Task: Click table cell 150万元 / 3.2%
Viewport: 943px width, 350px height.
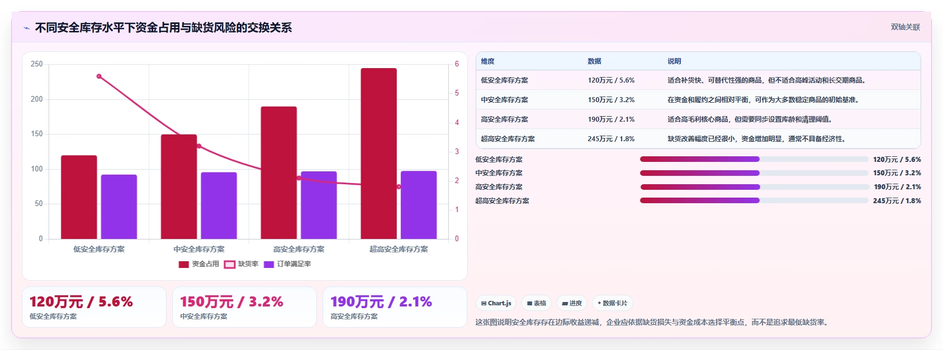Action: click(x=611, y=100)
